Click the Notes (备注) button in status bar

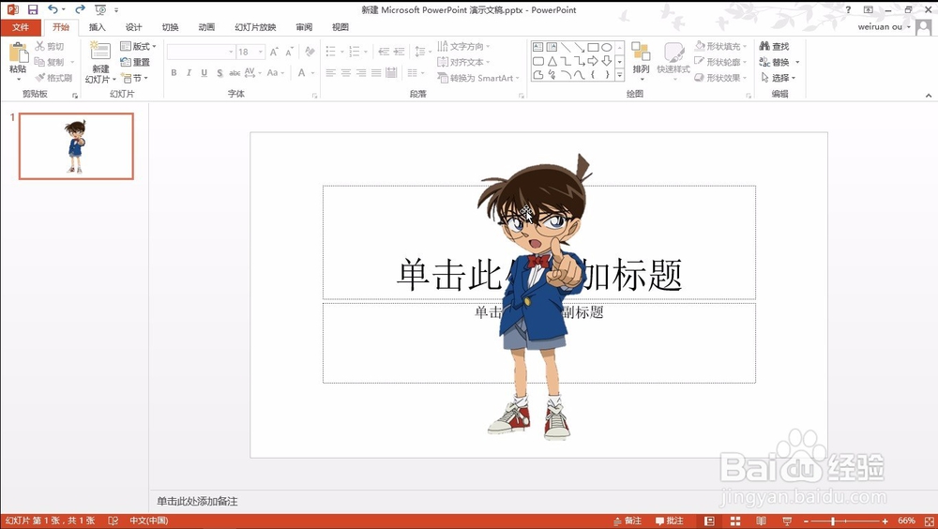(628, 521)
